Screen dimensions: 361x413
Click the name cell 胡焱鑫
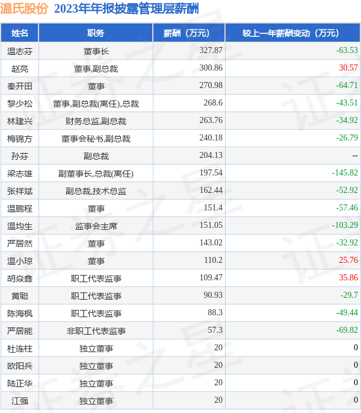click(x=20, y=278)
